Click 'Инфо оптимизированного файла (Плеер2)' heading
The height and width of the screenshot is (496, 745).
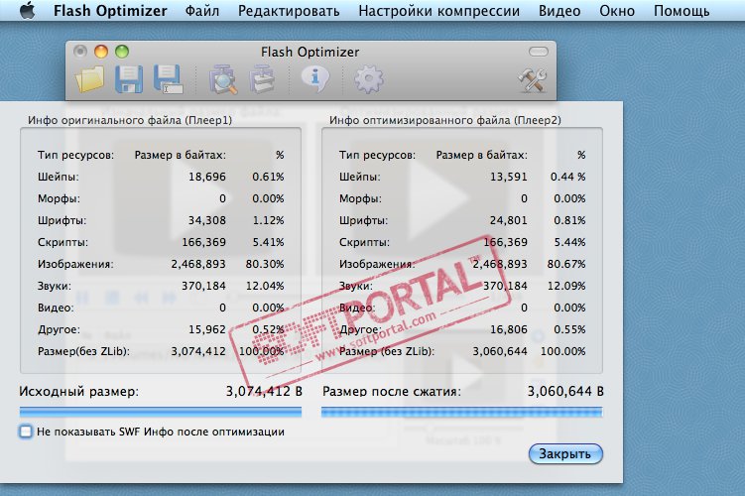click(445, 120)
